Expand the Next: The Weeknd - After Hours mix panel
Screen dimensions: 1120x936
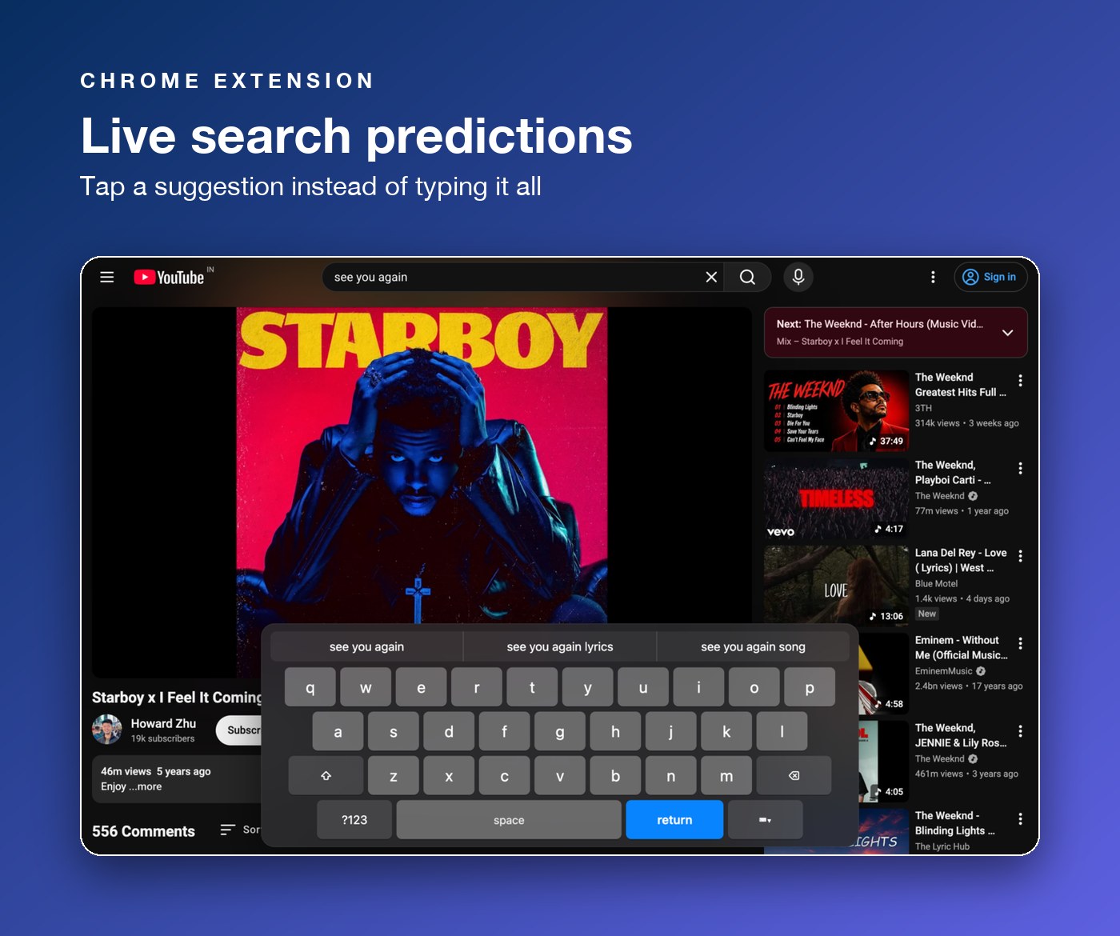coord(1008,332)
